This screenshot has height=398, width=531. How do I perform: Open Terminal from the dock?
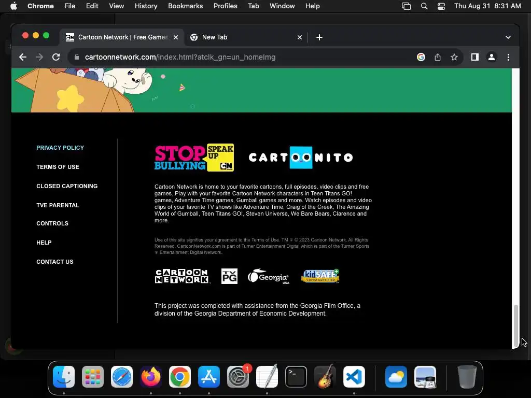click(296, 376)
